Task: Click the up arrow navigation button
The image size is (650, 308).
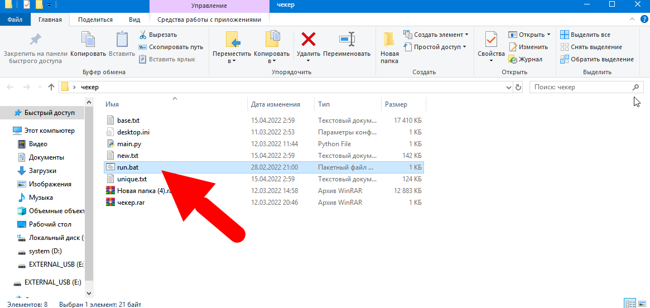Action: coord(51,88)
